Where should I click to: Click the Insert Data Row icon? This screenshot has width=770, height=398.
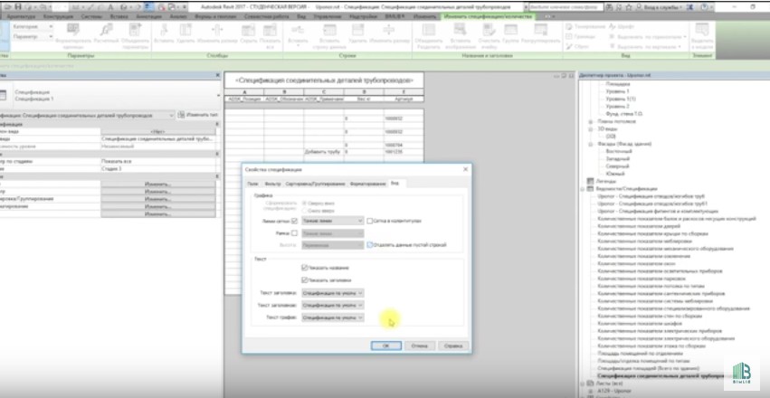click(x=329, y=31)
